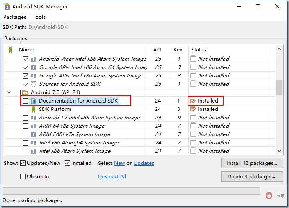Screen dimensions: 289x208
Task: Click the Delete 4 packages button
Action: pos(252,177)
